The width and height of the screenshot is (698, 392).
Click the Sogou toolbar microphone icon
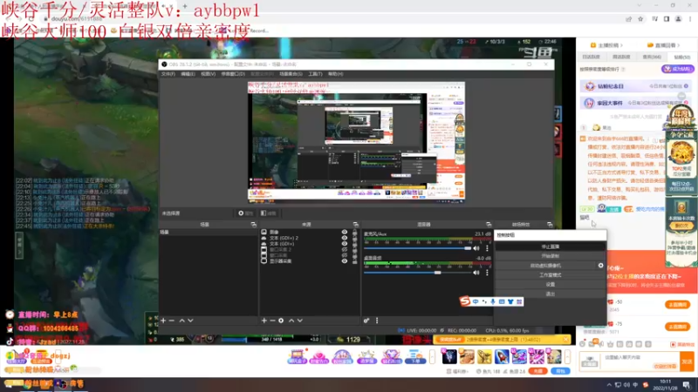493,301
